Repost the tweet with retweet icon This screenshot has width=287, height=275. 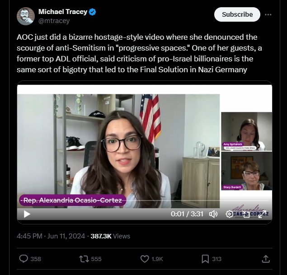click(84, 259)
